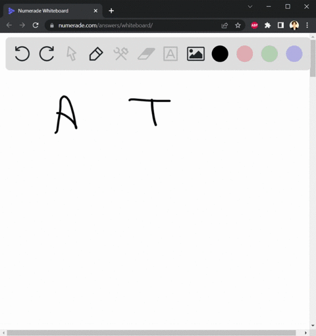Select the text box tool
The width and height of the screenshot is (316, 336).
pos(171,53)
